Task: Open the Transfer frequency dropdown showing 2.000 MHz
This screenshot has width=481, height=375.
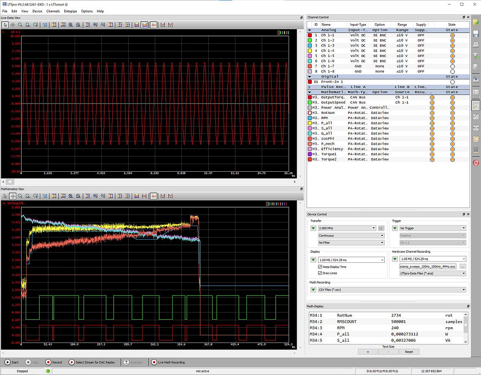Action: click(373, 228)
